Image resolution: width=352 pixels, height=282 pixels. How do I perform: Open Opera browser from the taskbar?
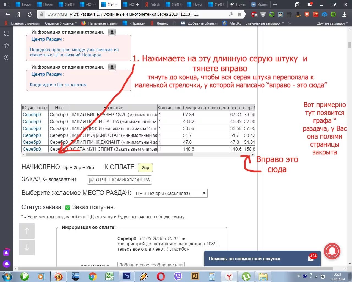point(161,276)
